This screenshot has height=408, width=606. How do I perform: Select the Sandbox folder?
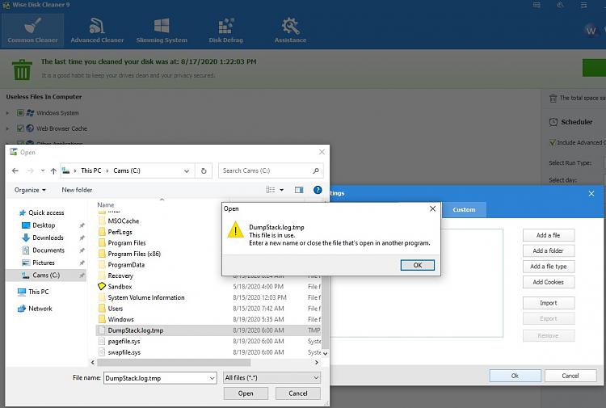208,287
